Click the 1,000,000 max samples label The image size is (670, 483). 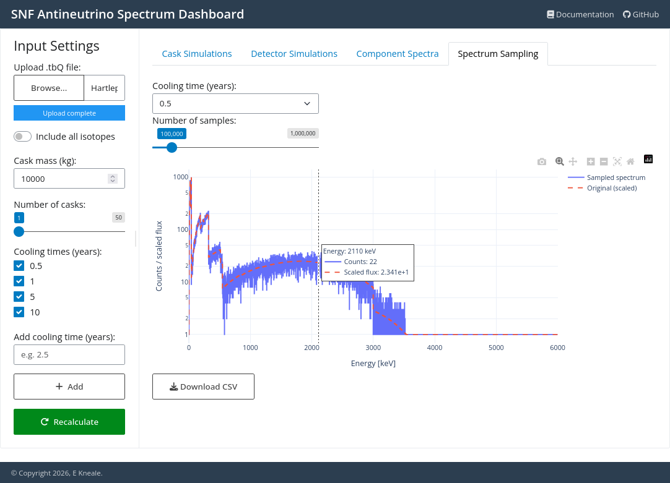pos(303,134)
